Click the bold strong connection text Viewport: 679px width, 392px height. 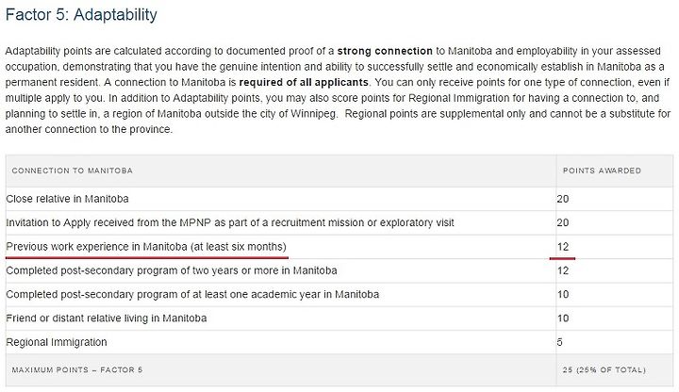[x=385, y=51]
